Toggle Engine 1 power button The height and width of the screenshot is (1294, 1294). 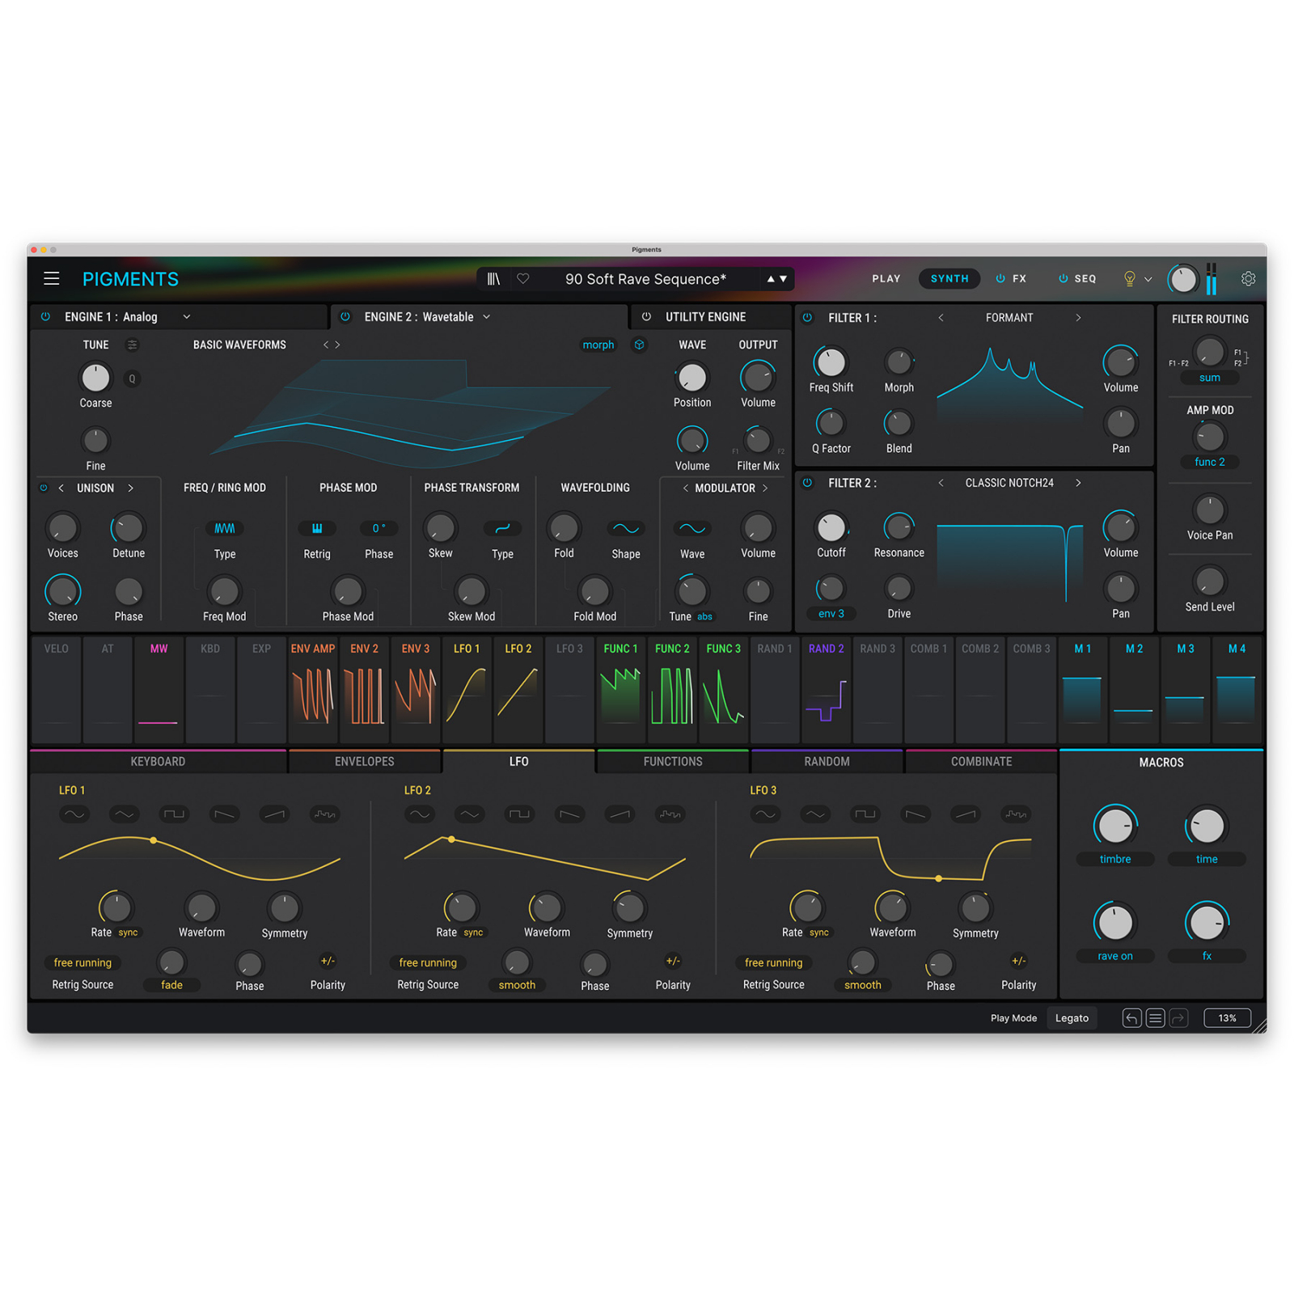46,317
